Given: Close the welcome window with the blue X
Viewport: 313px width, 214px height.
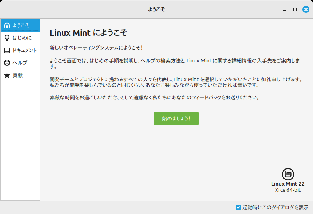Looking at the screenshot, I should [306, 9].
